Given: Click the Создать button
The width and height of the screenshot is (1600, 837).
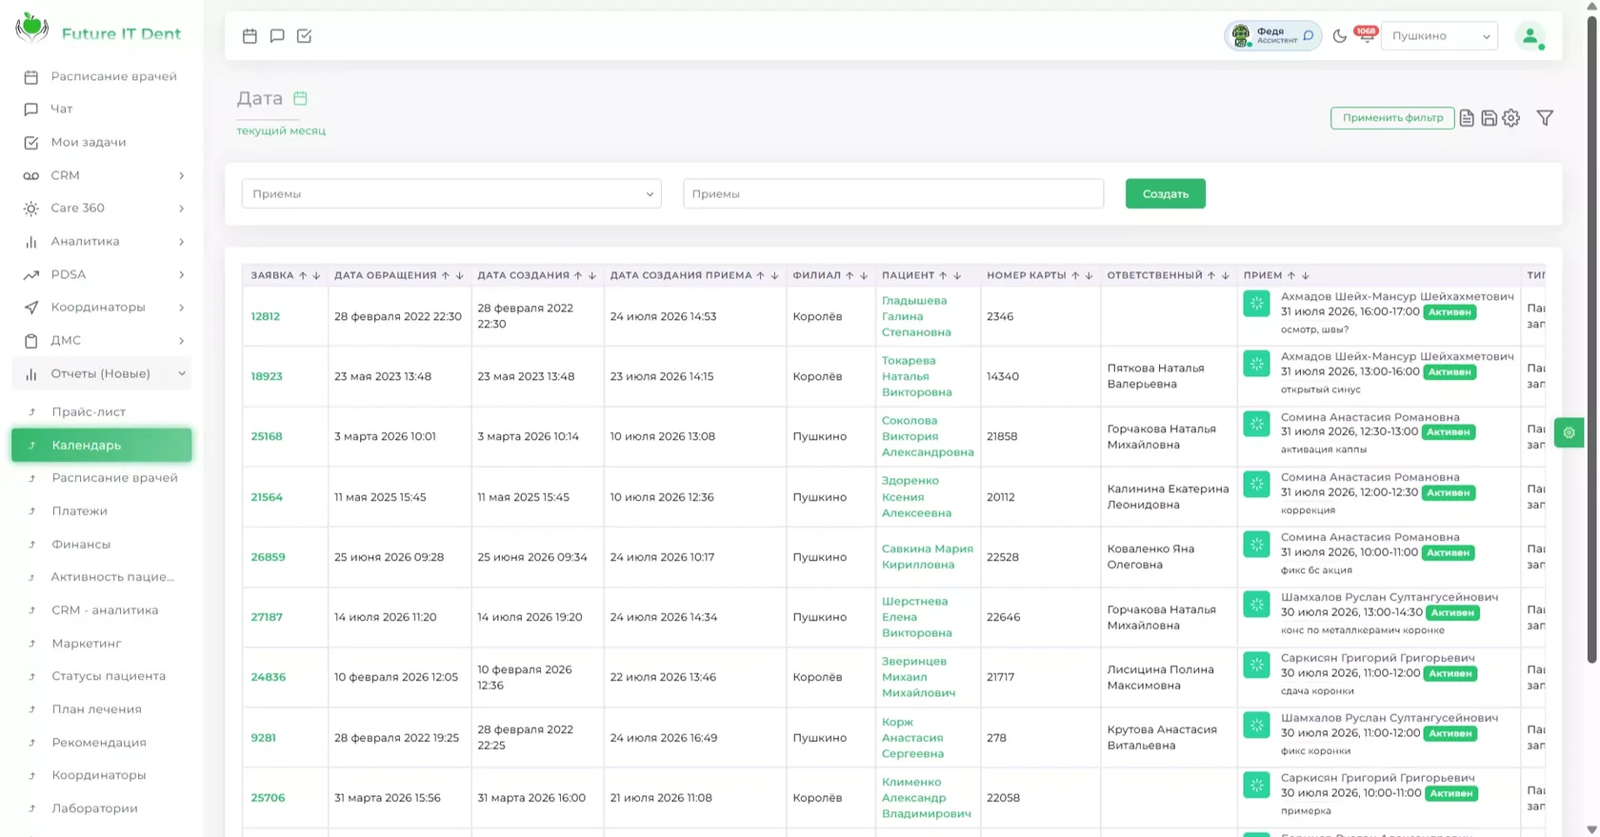Looking at the screenshot, I should click(x=1165, y=193).
